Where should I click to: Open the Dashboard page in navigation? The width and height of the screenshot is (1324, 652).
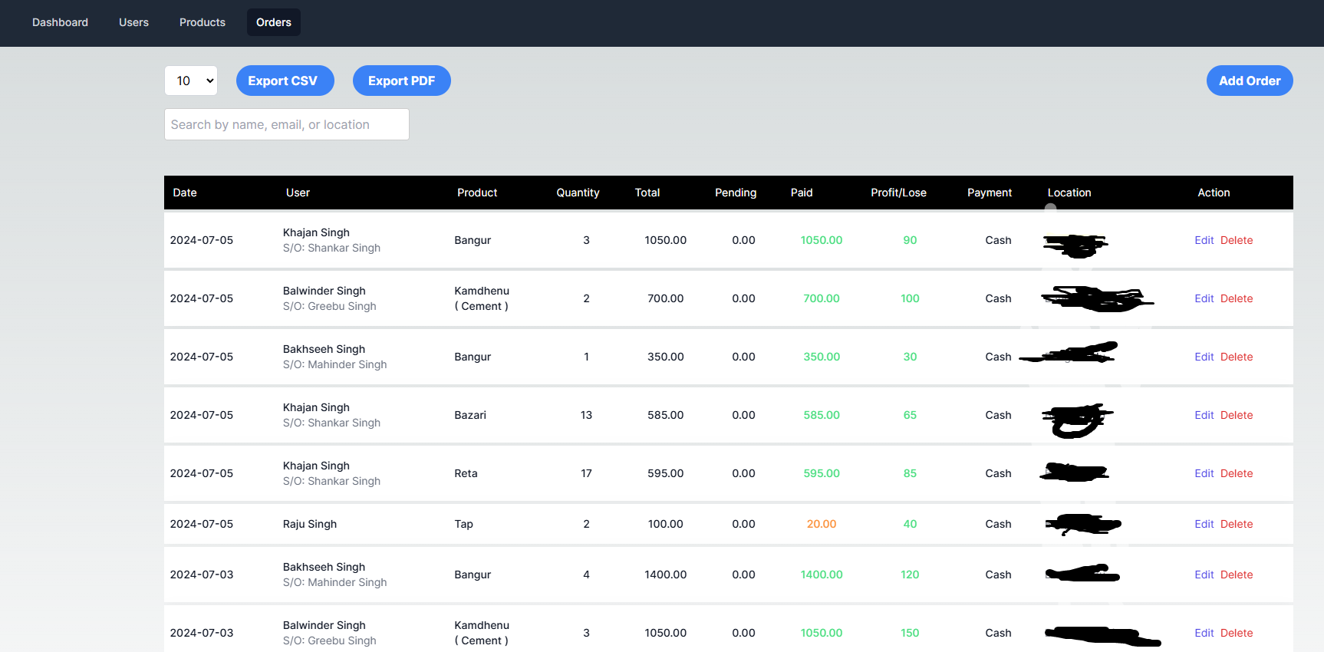point(60,22)
